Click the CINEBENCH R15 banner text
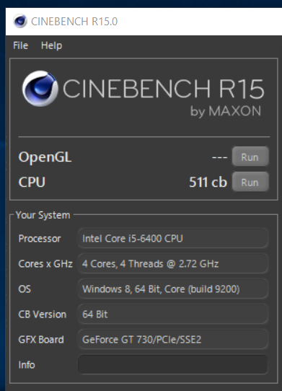The height and width of the screenshot is (391, 282). tap(163, 89)
